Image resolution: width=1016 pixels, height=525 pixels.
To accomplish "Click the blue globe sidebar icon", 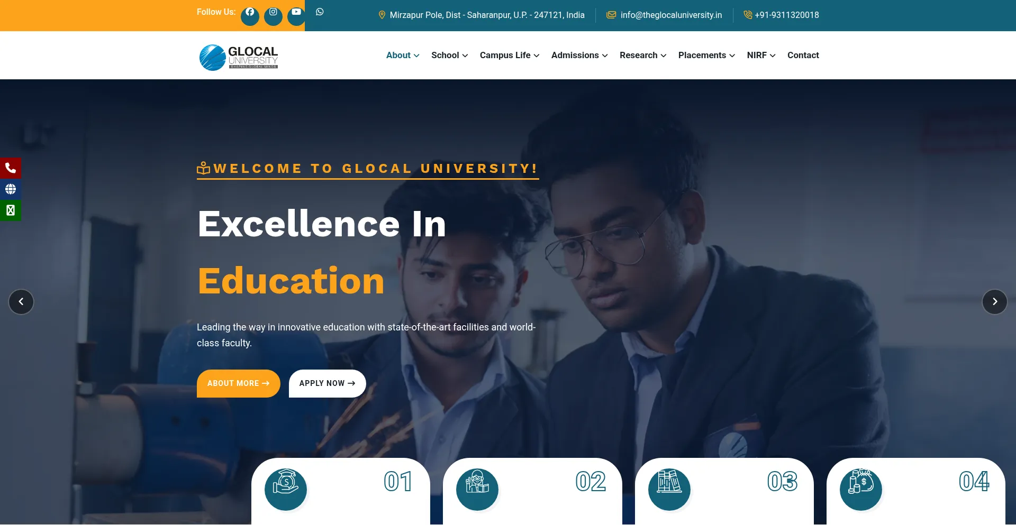I will click(x=11, y=189).
